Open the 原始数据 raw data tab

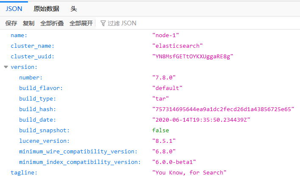click(x=46, y=8)
